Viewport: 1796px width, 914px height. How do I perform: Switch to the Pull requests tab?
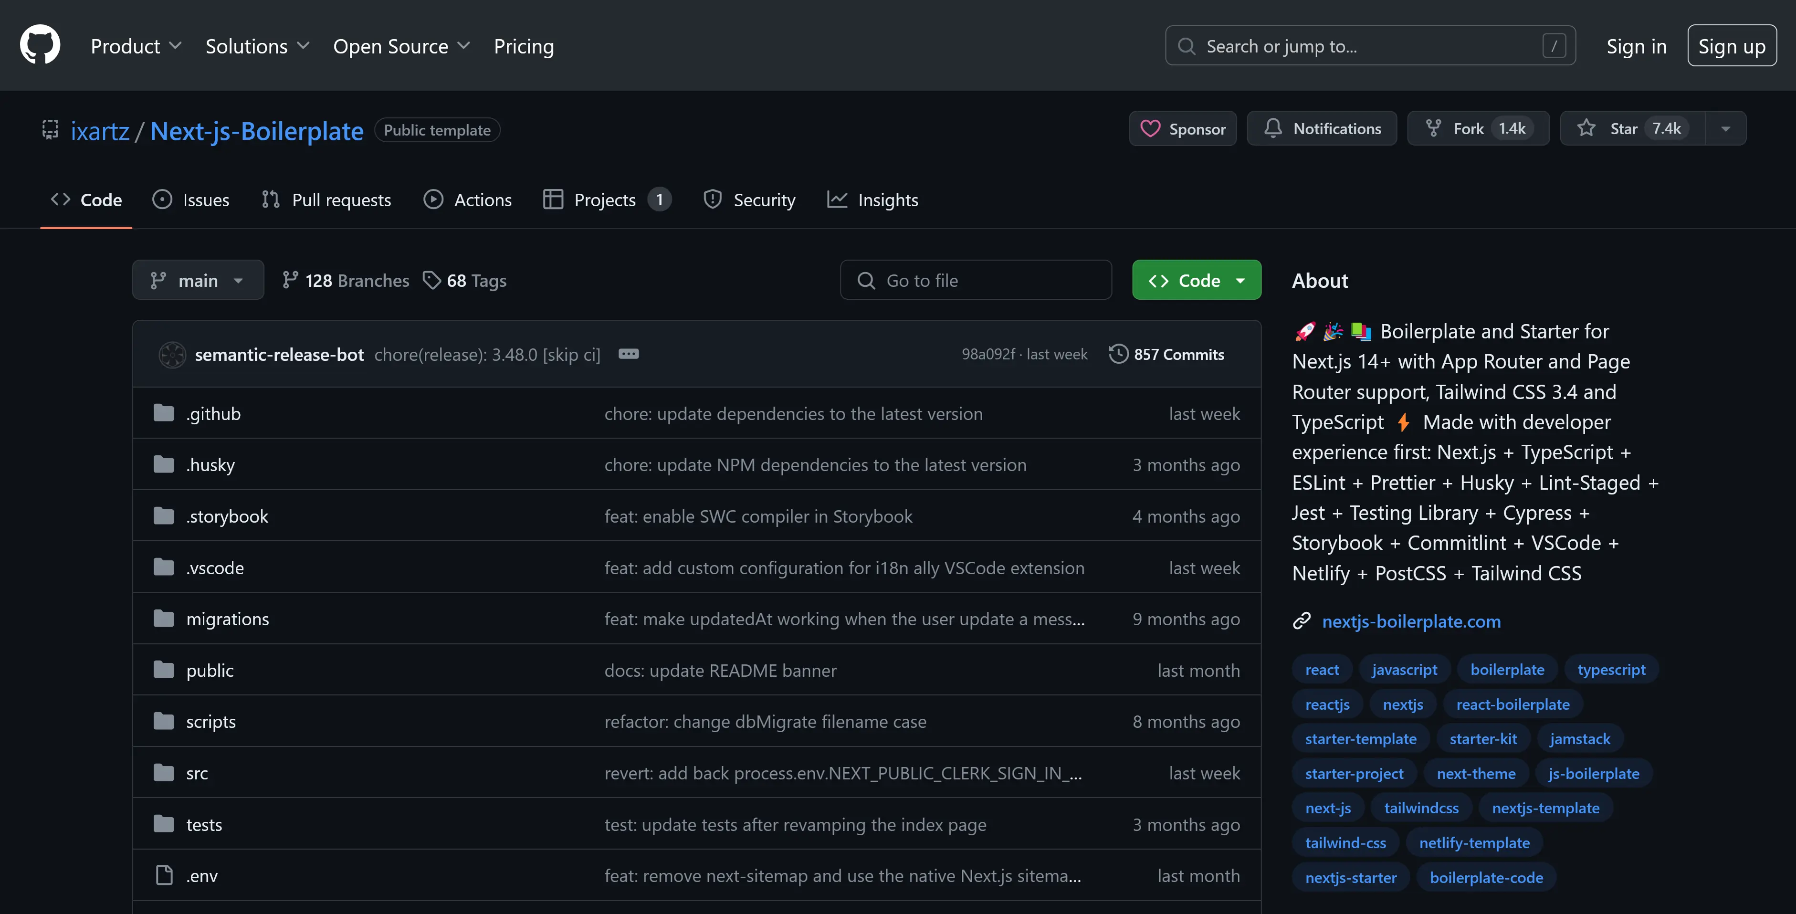[x=326, y=200]
